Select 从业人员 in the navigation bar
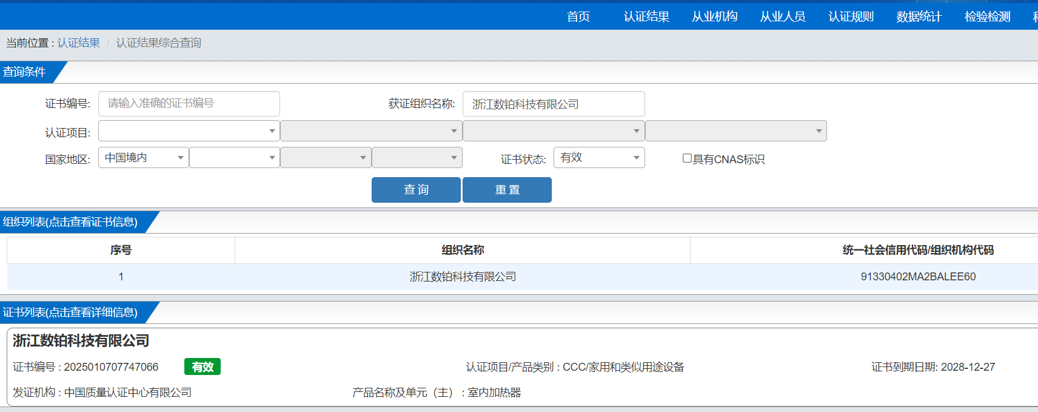The width and height of the screenshot is (1038, 412). pos(783,16)
